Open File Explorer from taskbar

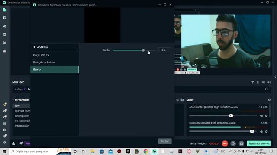pos(93,151)
